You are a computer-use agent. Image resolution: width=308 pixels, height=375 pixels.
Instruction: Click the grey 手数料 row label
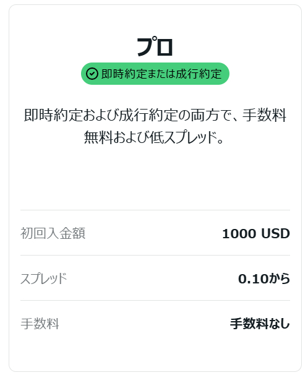pos(40,324)
